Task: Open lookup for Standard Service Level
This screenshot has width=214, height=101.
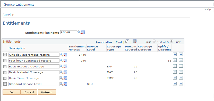Action: click(x=61, y=84)
